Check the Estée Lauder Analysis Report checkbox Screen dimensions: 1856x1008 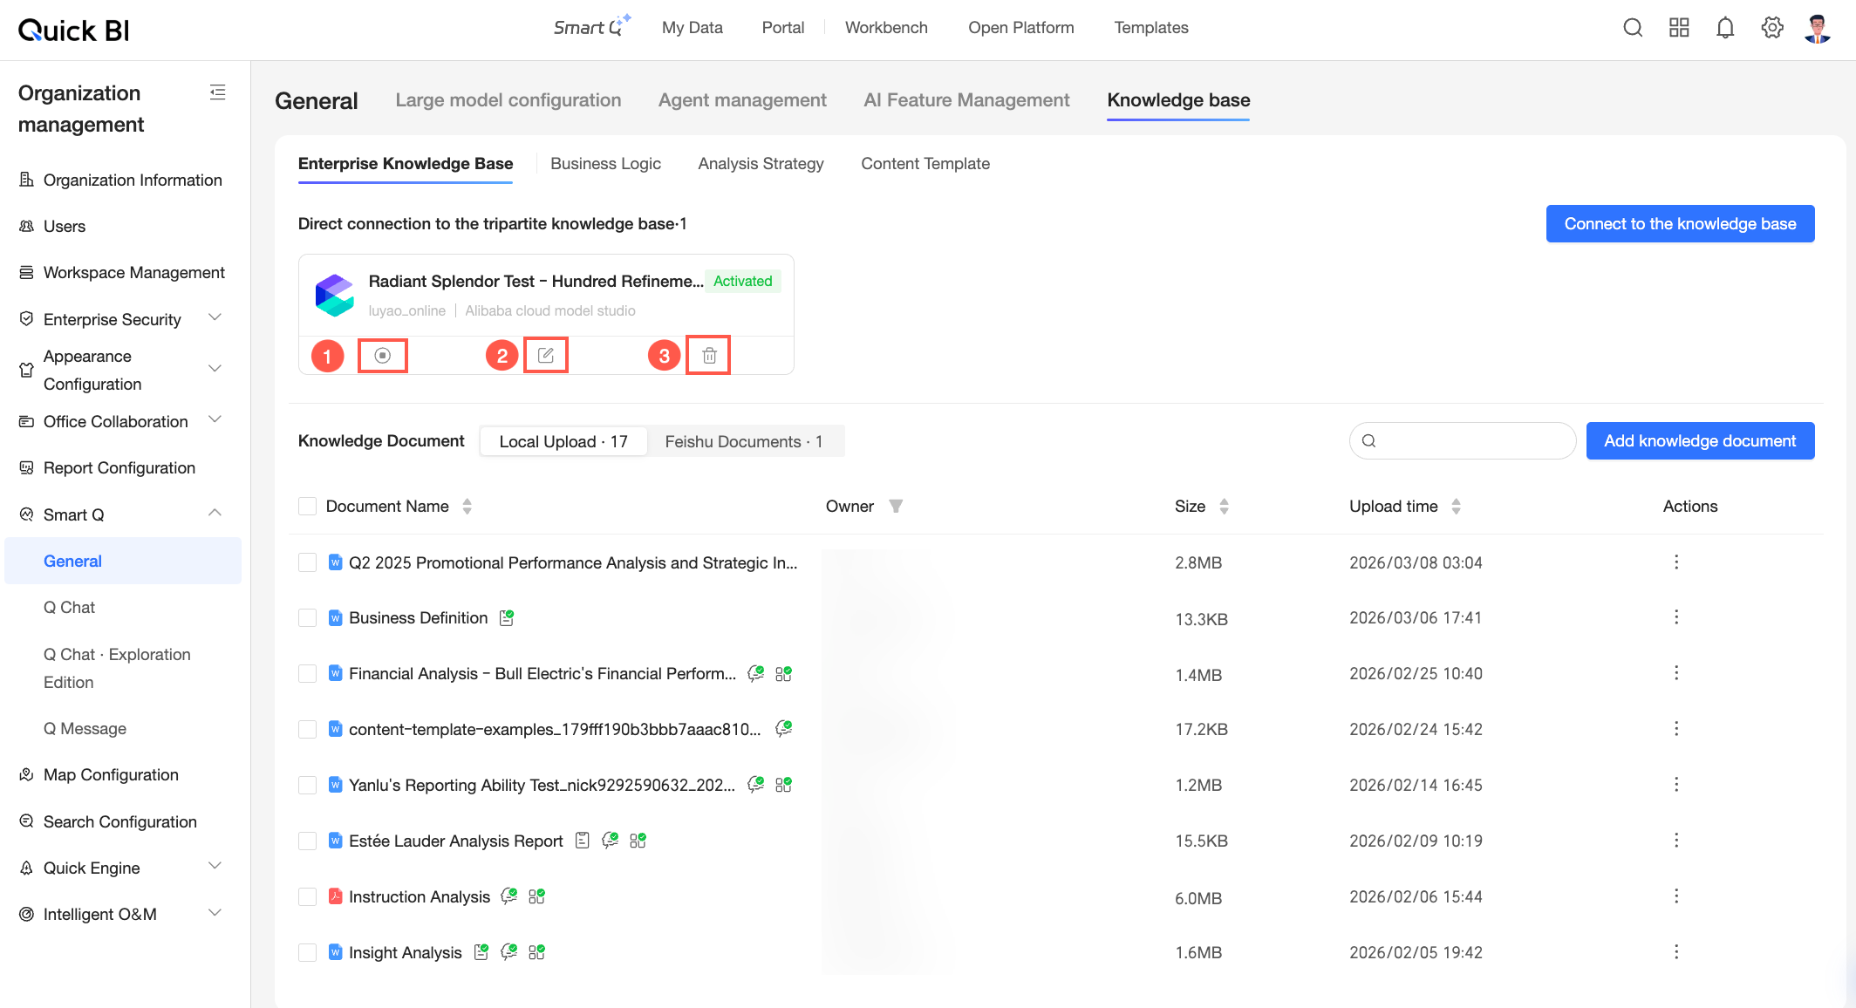pyautogui.click(x=307, y=841)
